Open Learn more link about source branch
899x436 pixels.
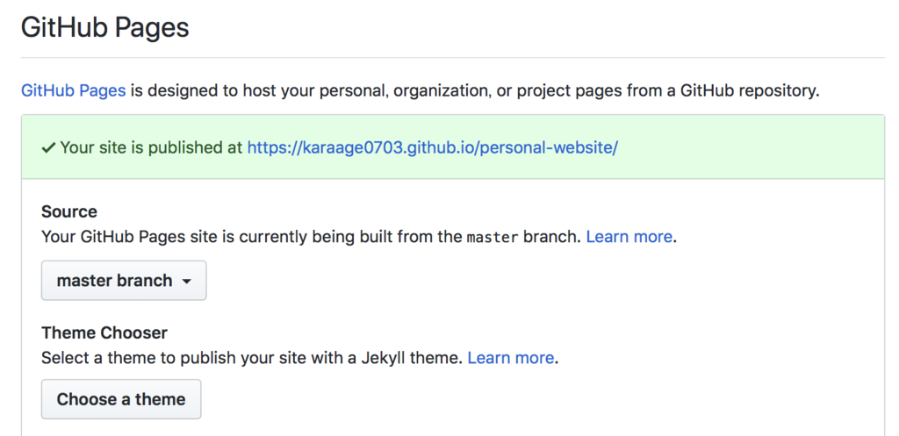coord(629,237)
